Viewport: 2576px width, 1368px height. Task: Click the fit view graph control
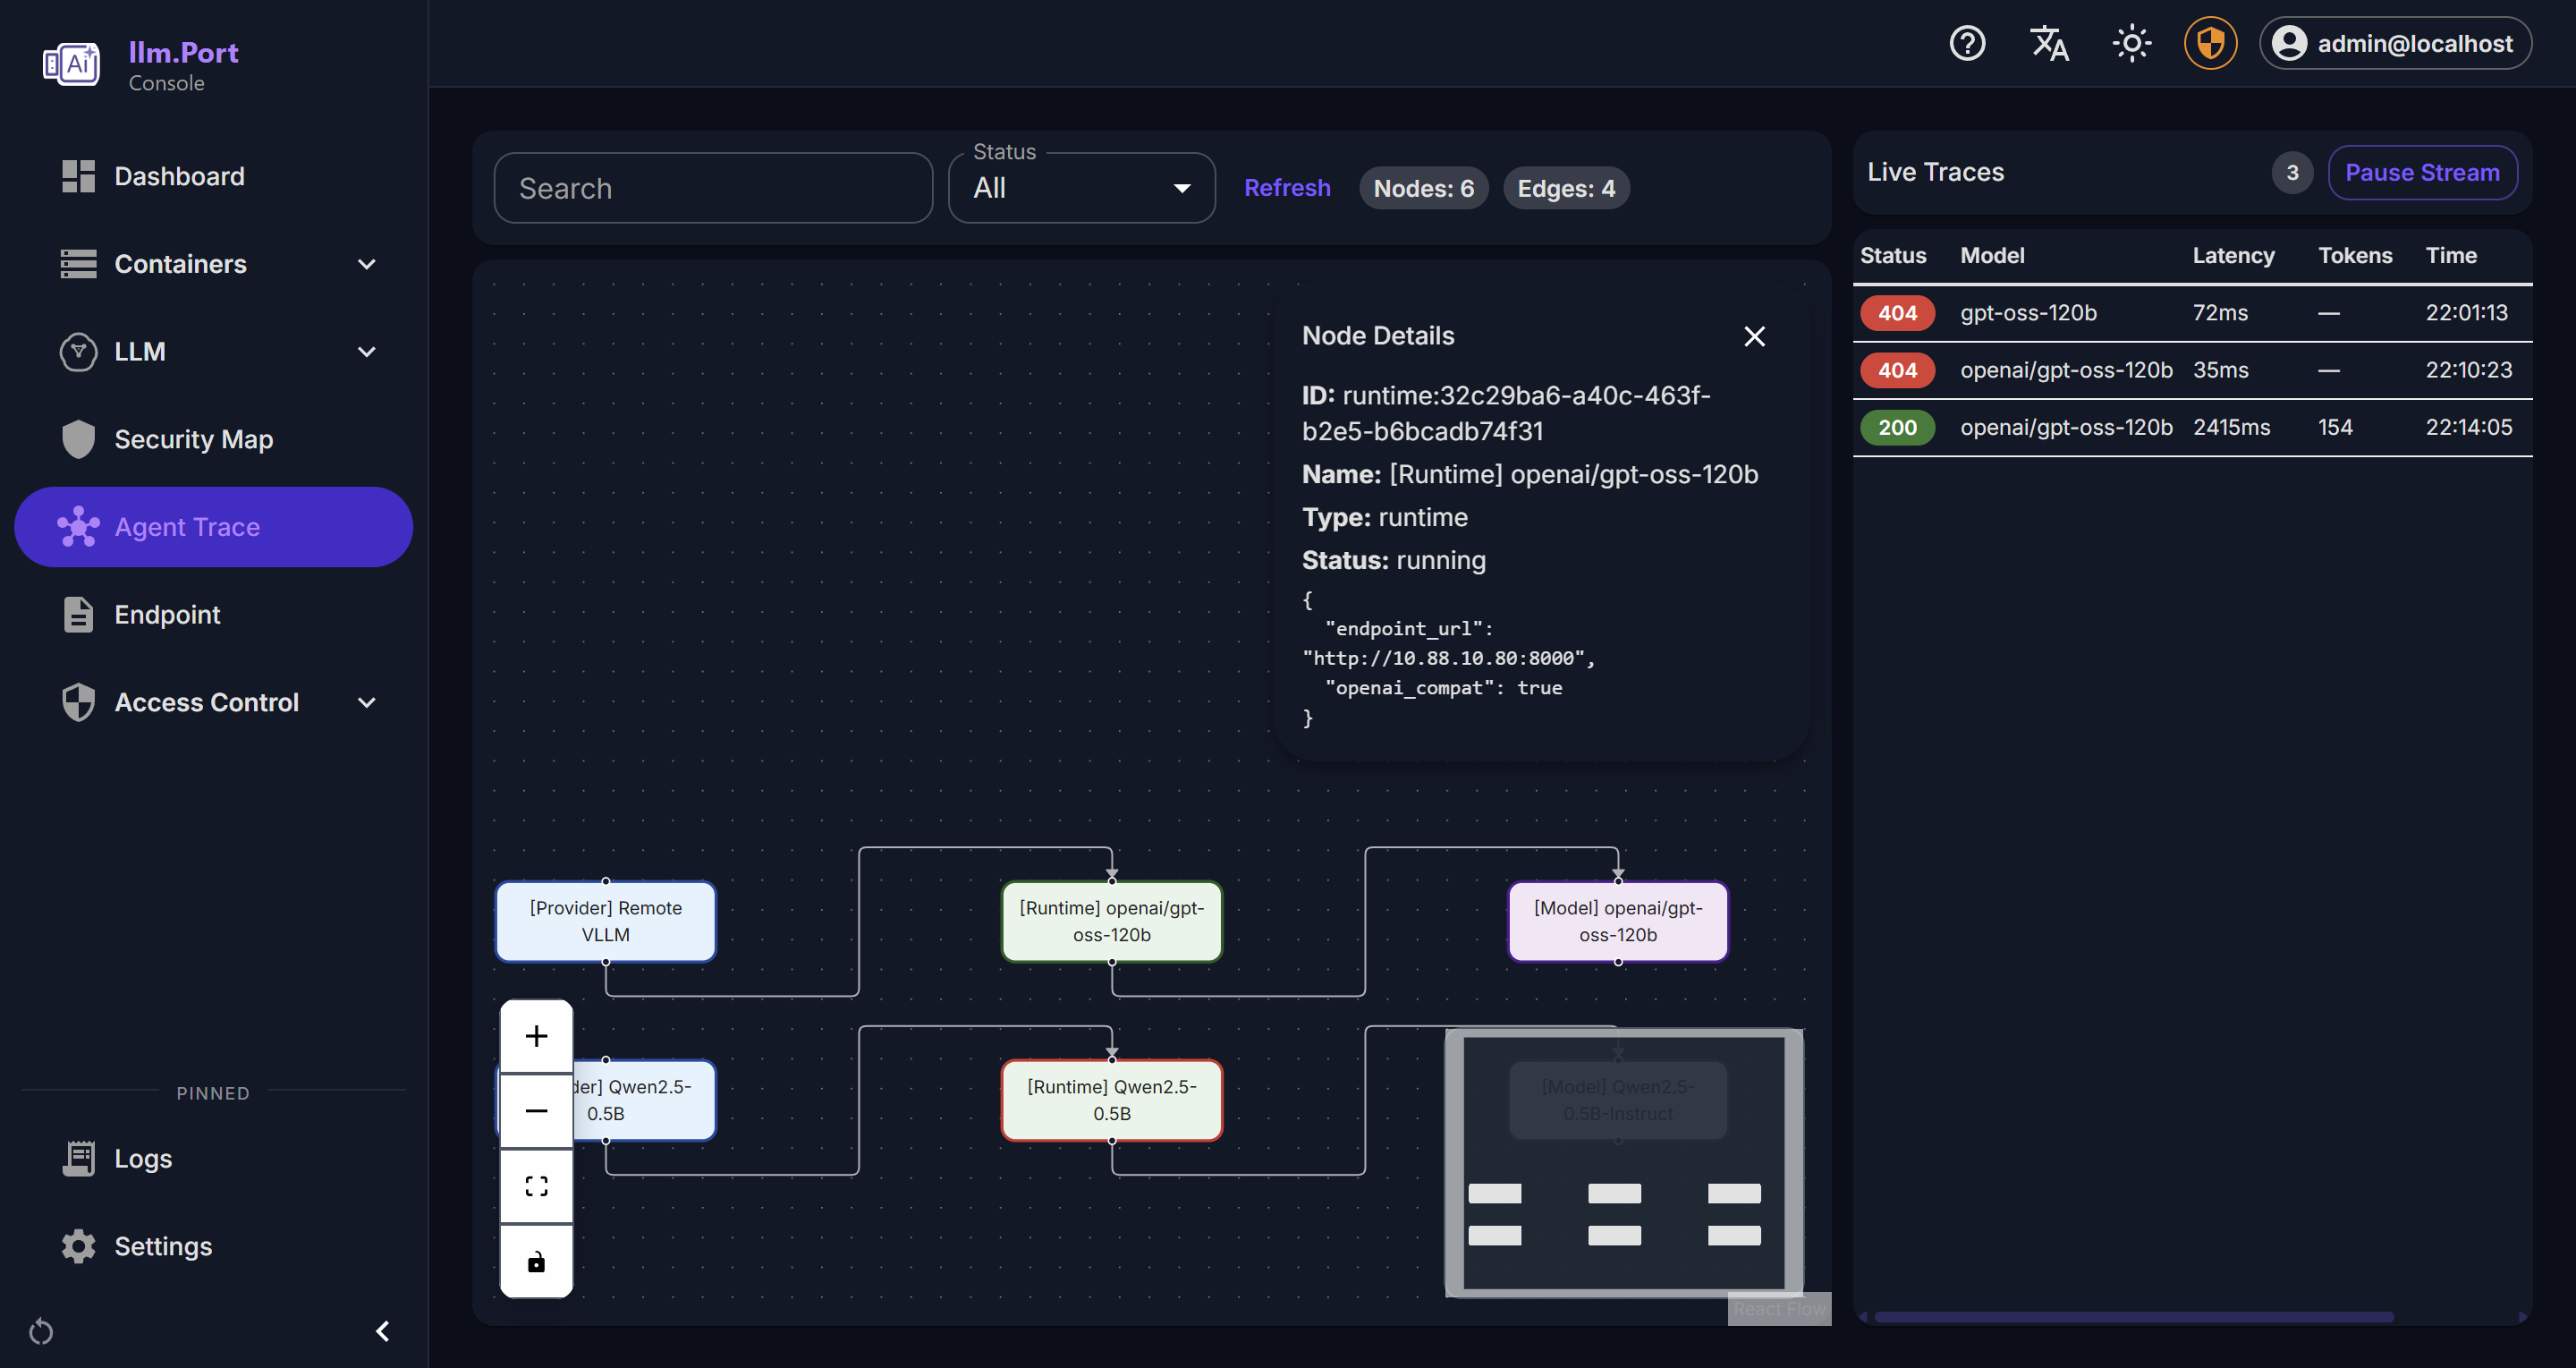pyautogui.click(x=536, y=1186)
